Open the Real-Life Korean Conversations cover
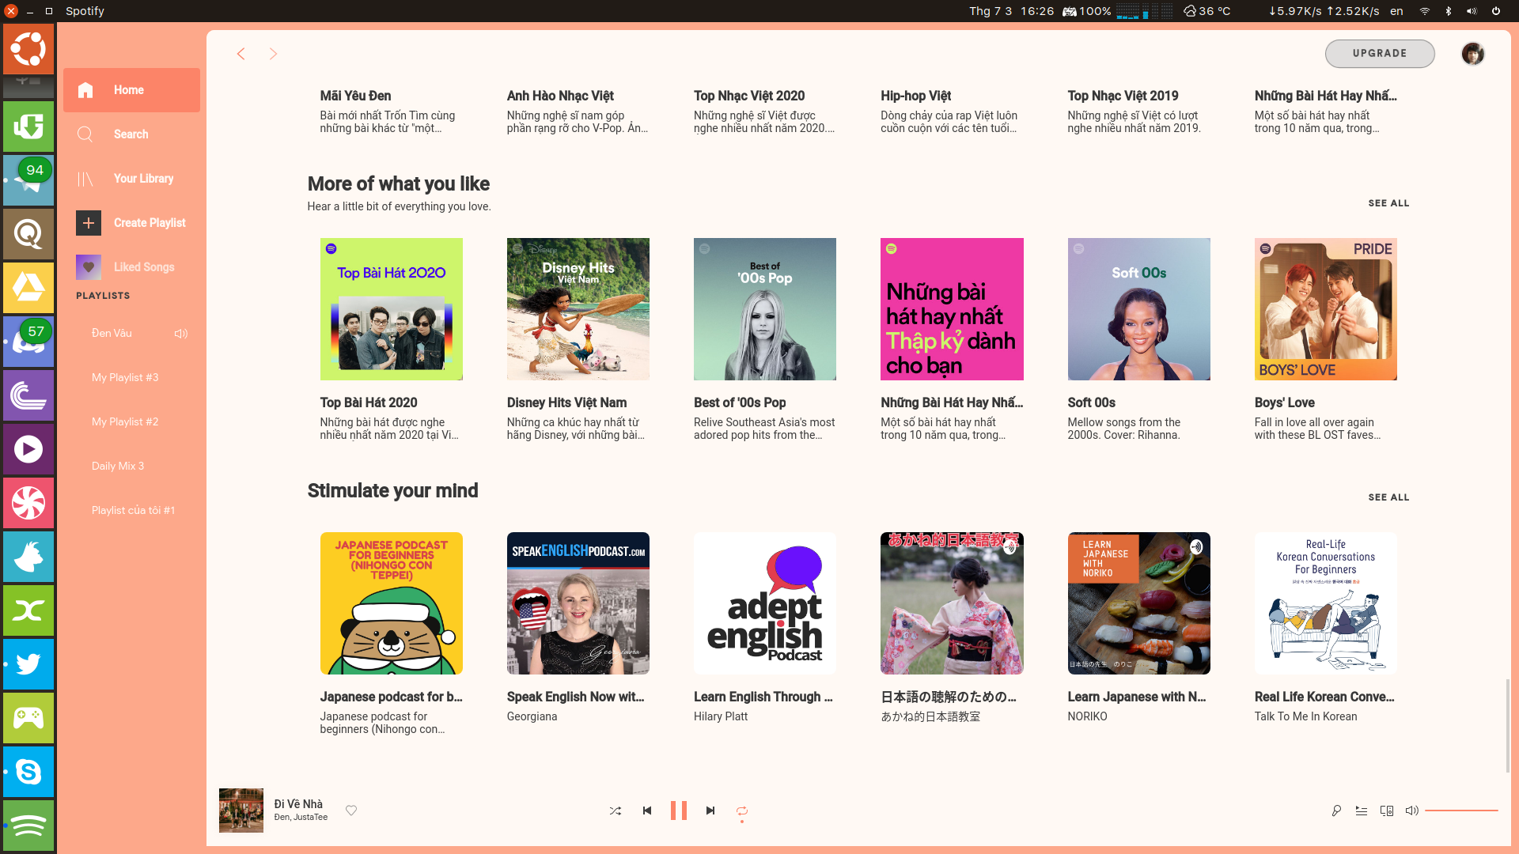 1326,603
